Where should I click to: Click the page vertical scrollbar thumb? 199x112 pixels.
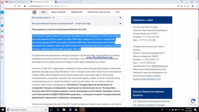198,49
